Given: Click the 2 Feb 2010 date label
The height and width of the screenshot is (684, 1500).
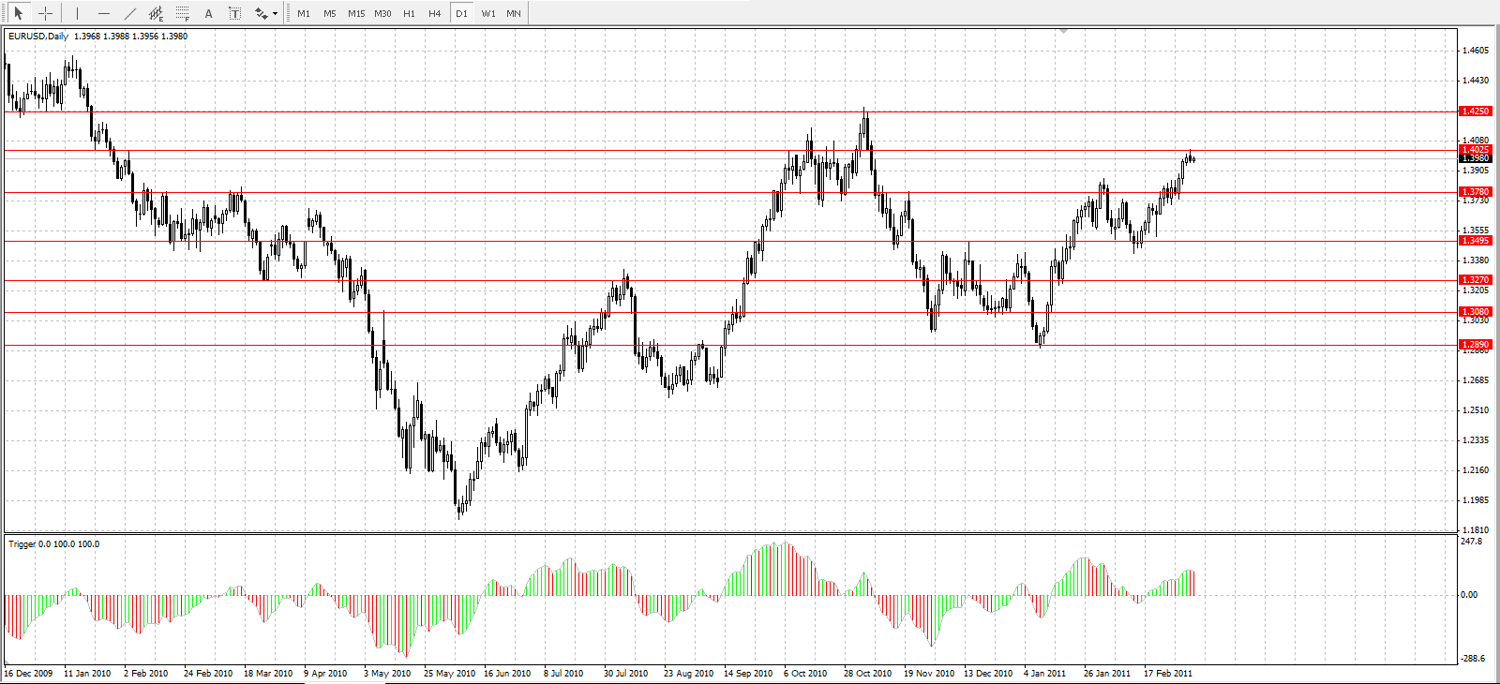Looking at the screenshot, I should click(x=146, y=674).
